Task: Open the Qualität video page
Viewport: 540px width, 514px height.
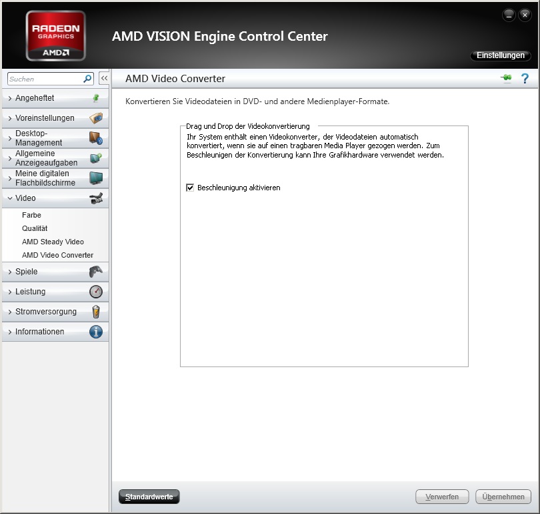Action: [35, 228]
